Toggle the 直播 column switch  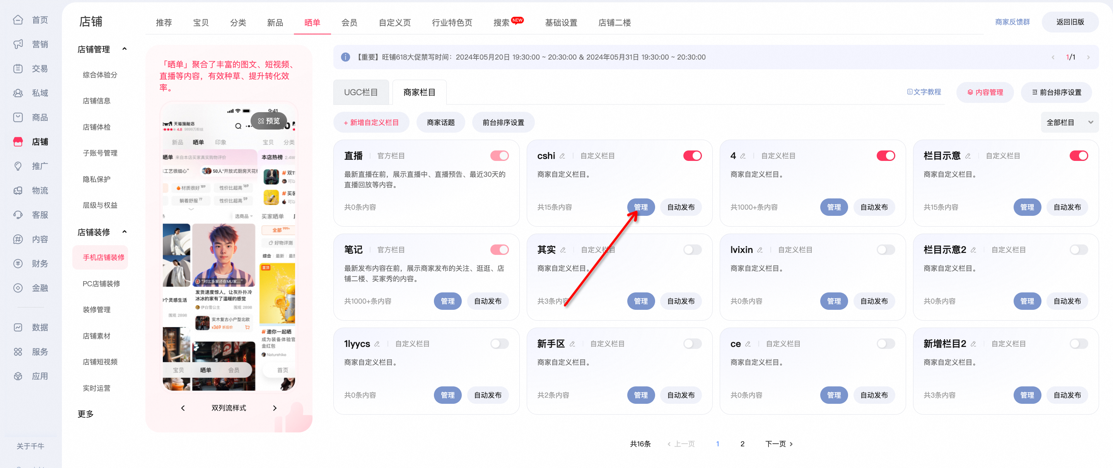[x=500, y=155]
